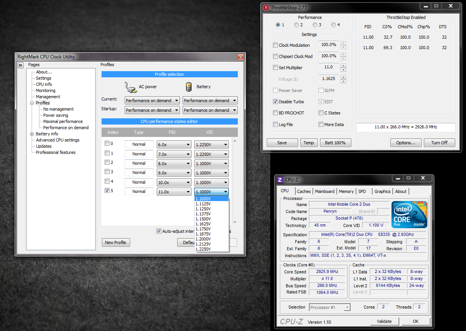Pick 1.2250V in the open VID list
The height and width of the screenshot is (331, 466).
[212, 249]
